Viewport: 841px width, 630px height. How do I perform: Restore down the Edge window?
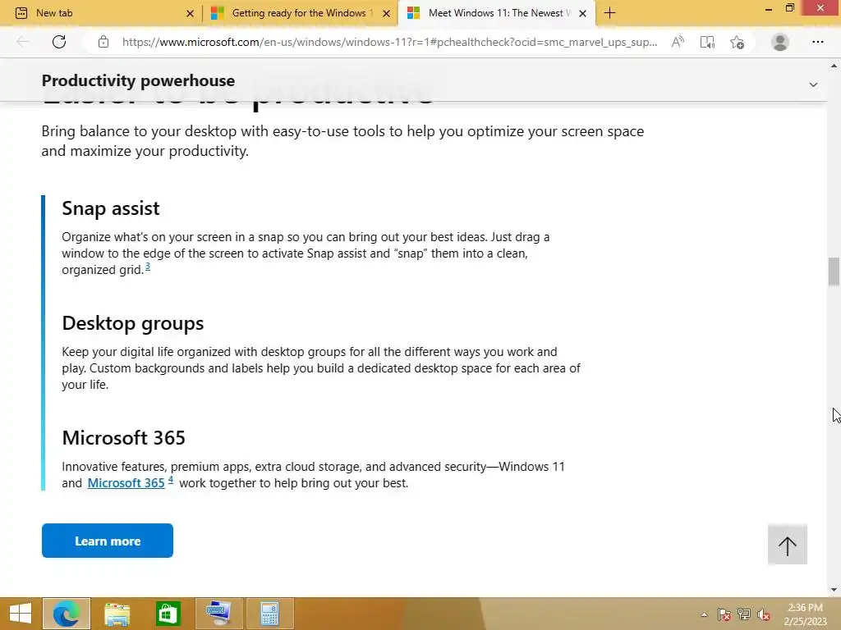pos(789,8)
